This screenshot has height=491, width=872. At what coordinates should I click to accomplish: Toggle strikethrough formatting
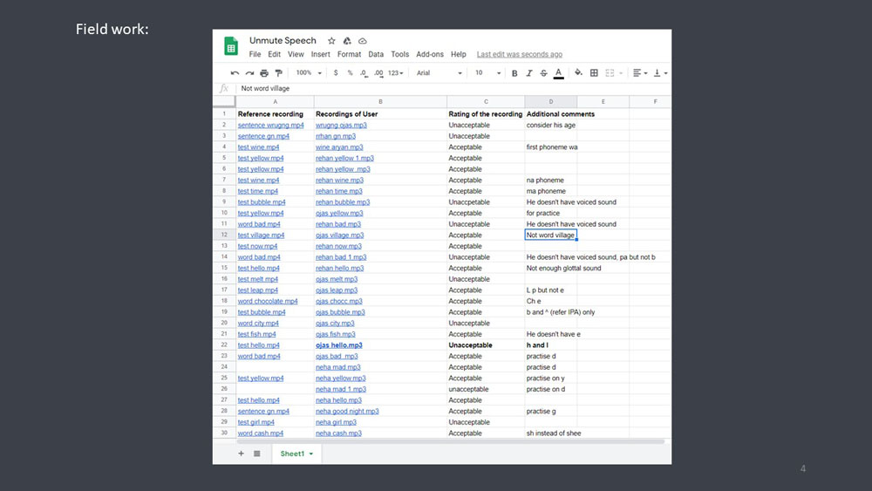(544, 73)
